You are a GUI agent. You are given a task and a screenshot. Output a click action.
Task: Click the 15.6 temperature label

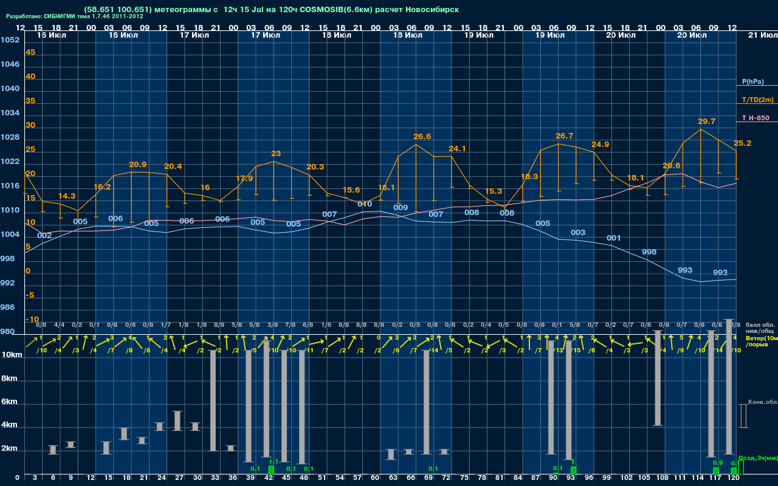351,190
